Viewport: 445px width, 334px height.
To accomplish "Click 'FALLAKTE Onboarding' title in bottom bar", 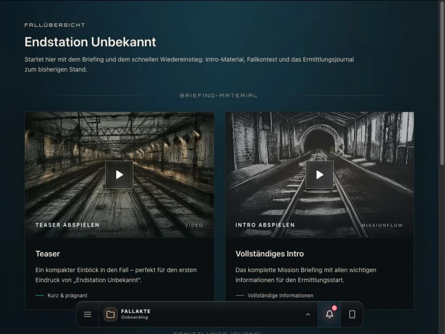I will tap(136, 314).
